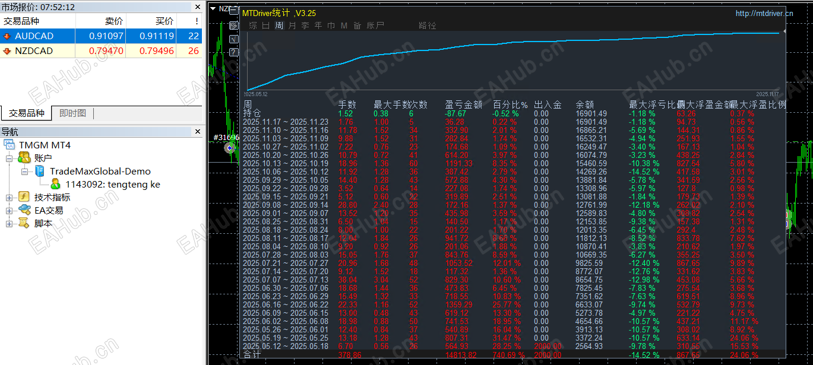
Task: Select the M tab in MTDriver
Action: coord(344,26)
